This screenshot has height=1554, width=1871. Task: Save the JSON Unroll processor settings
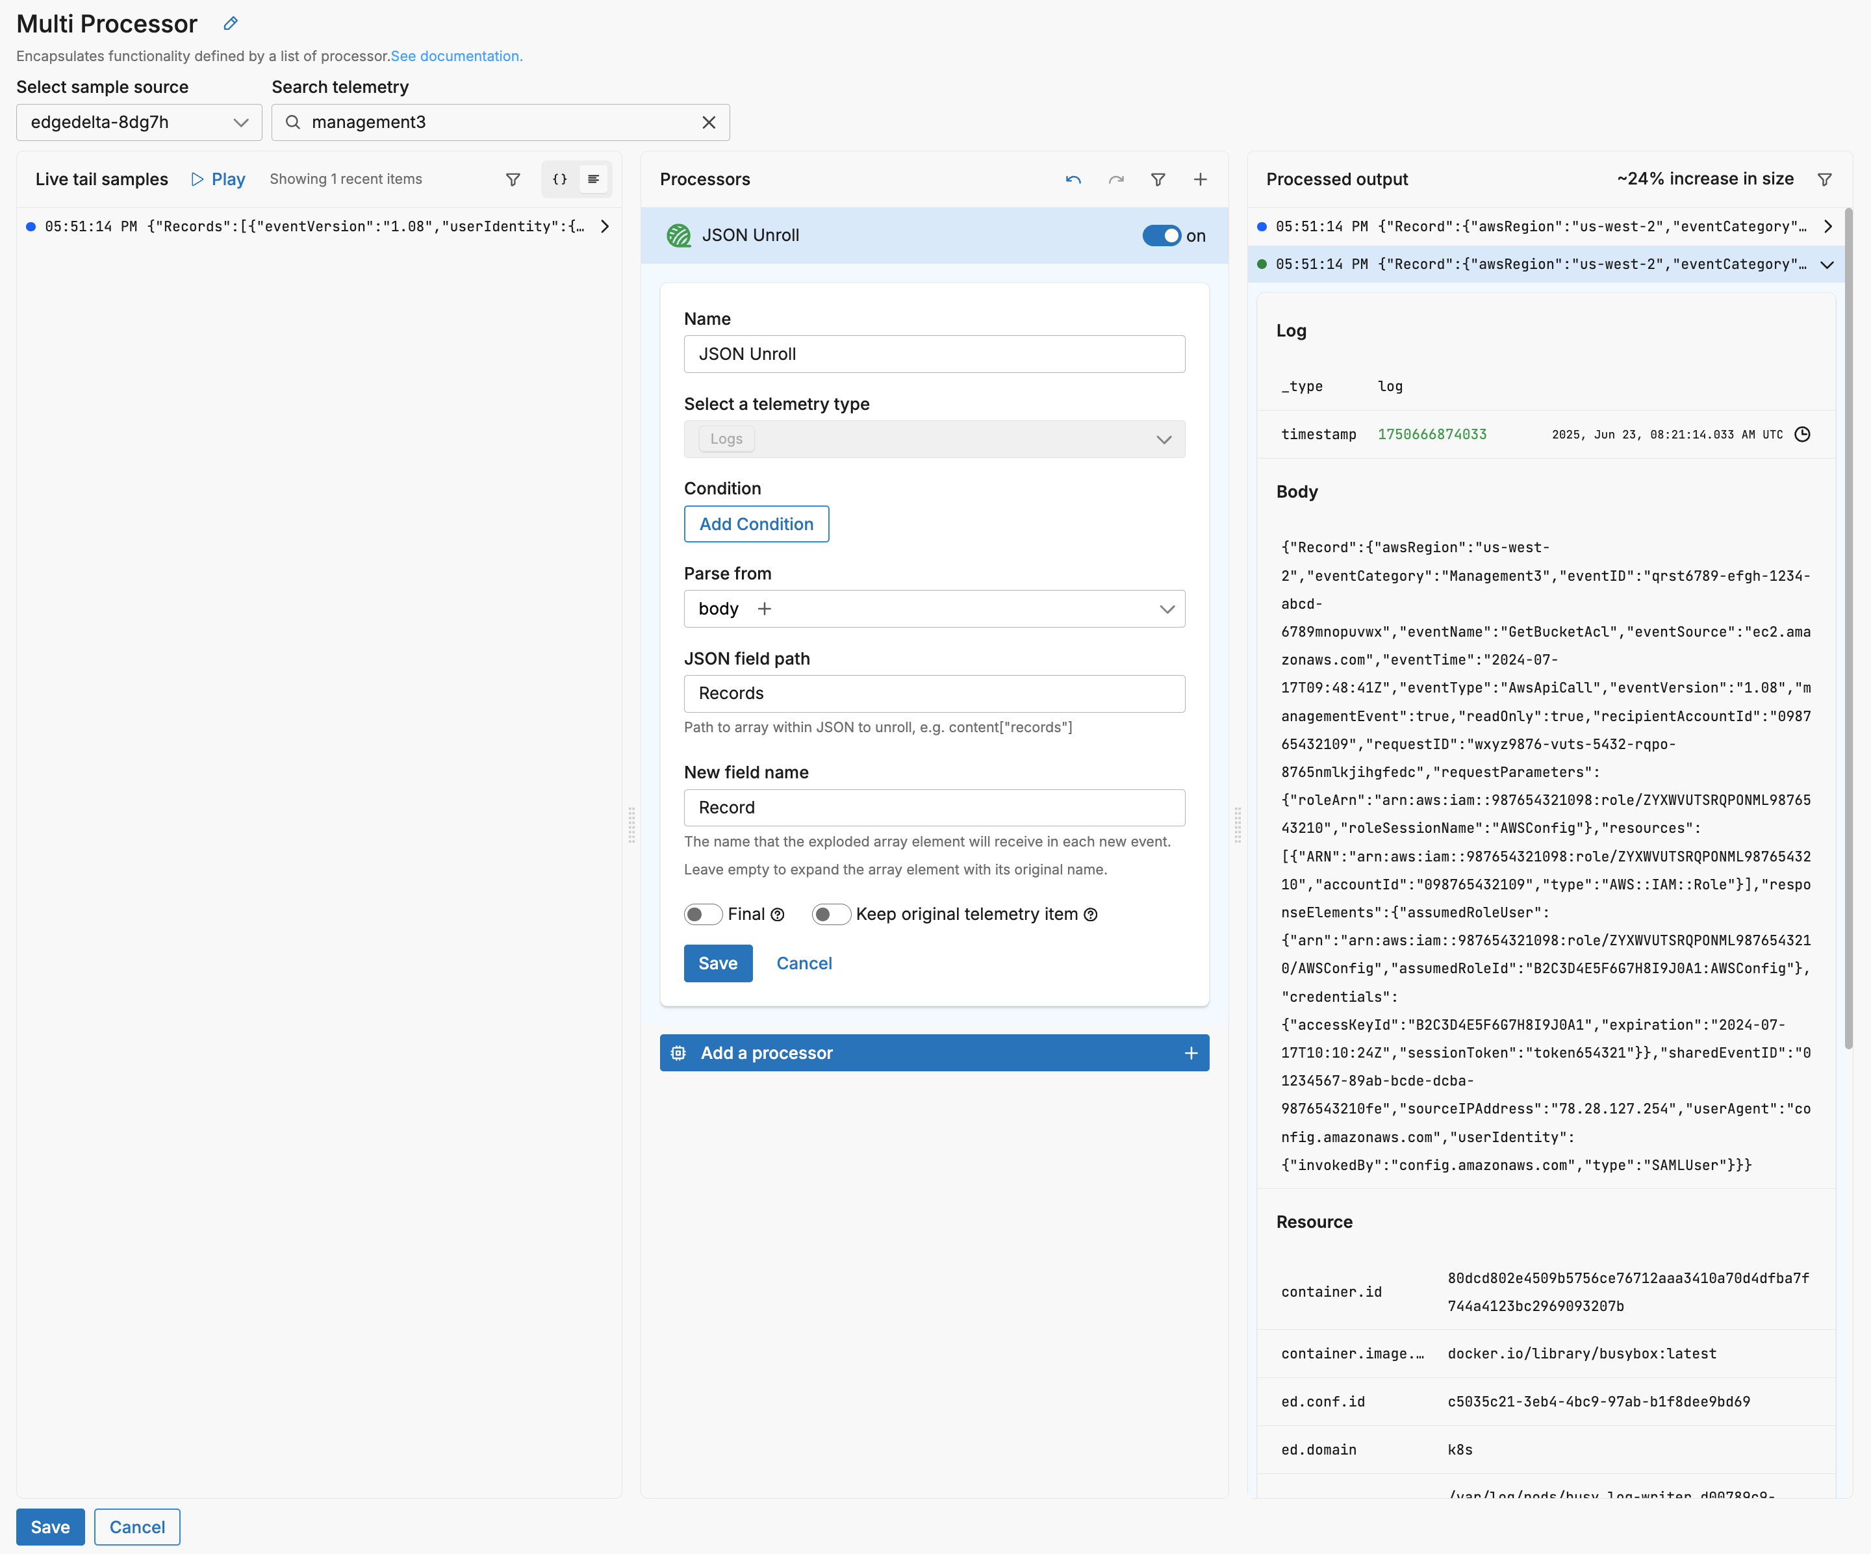718,964
